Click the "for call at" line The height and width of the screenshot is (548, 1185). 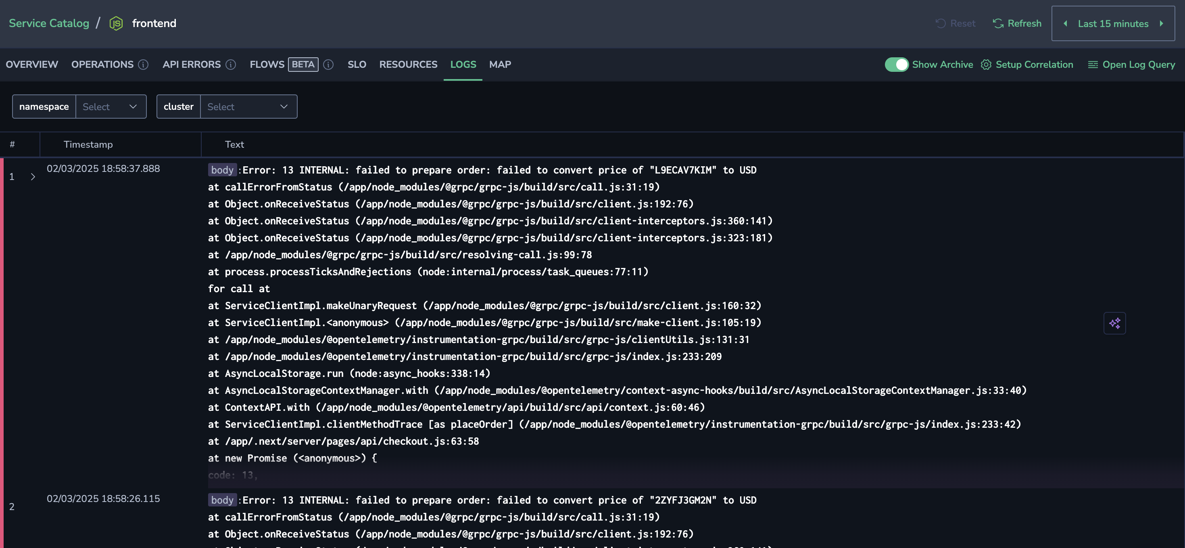(239, 289)
